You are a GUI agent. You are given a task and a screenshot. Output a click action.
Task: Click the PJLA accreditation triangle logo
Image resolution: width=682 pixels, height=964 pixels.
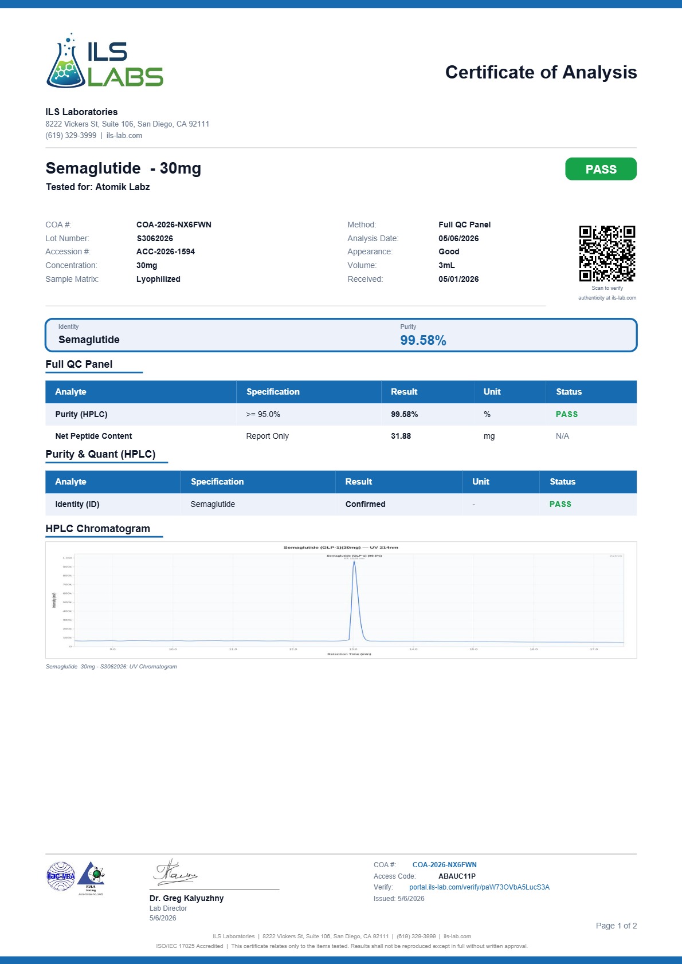point(91,878)
